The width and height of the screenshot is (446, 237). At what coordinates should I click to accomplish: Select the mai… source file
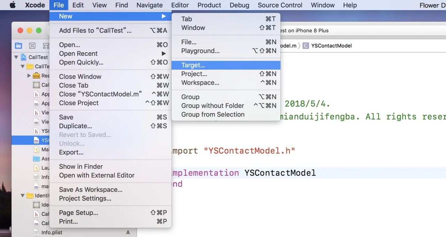tap(41, 186)
